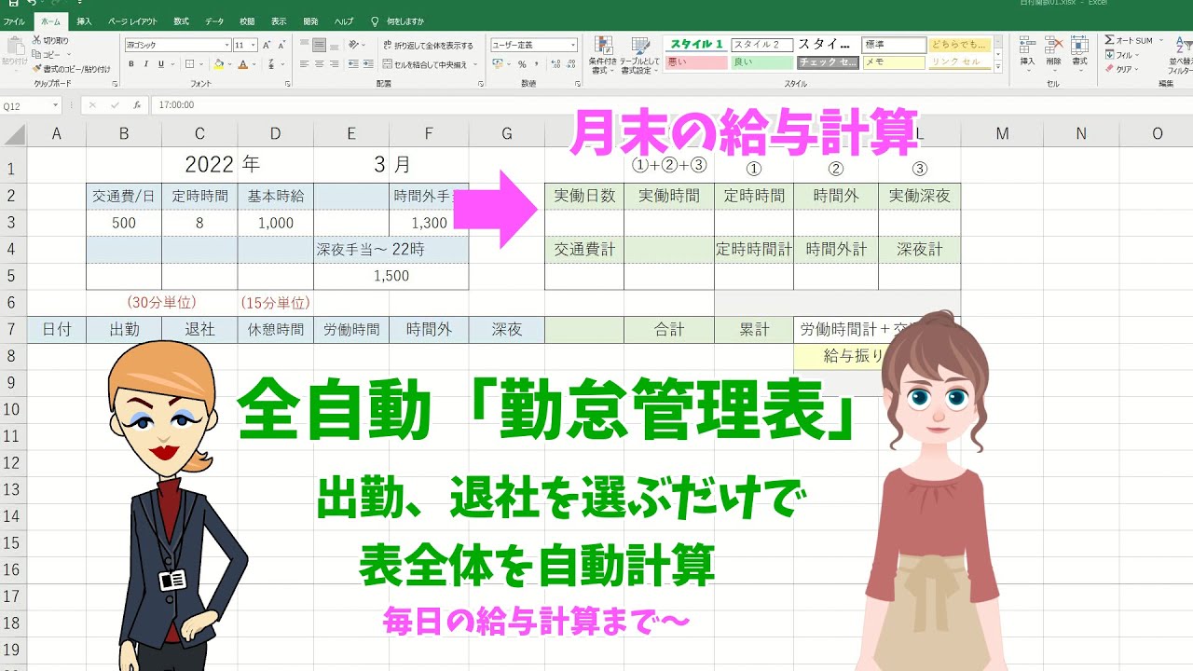This screenshot has width=1193, height=671.
Task: Switch to Page Layout (ページレイアウト) tab
Action: [132, 21]
